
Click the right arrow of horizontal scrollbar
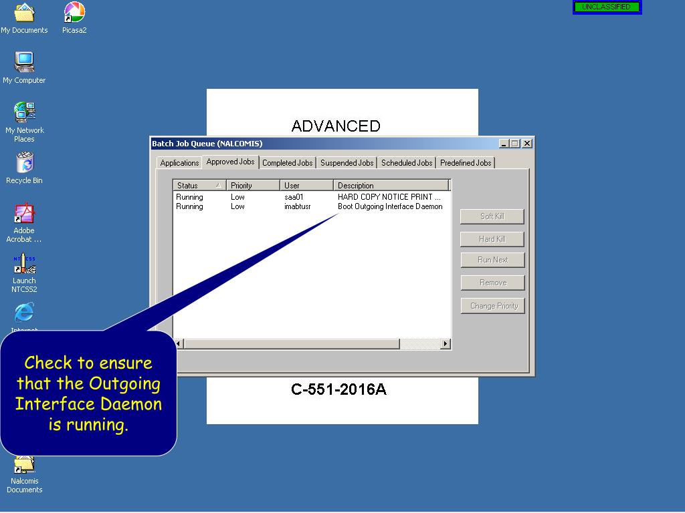[445, 344]
